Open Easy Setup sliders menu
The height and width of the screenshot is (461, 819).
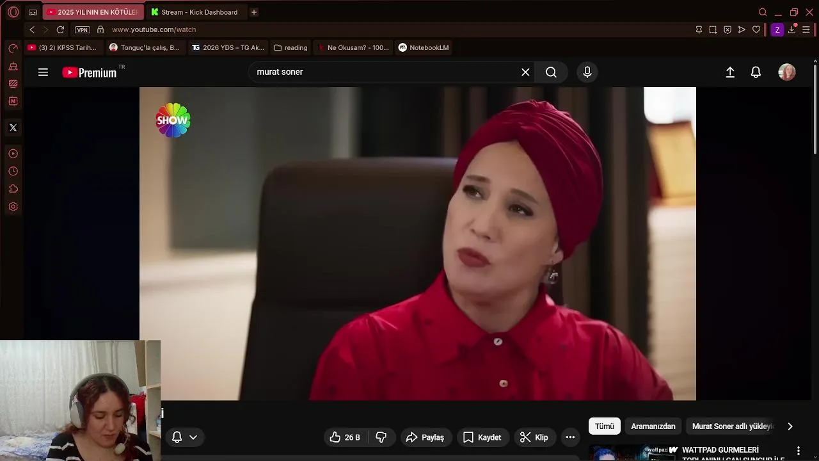806,29
